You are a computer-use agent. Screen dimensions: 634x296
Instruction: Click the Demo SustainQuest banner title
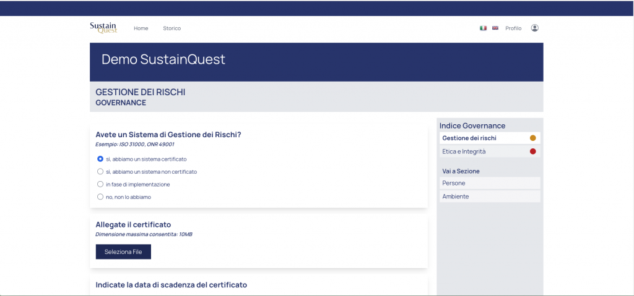(x=163, y=59)
